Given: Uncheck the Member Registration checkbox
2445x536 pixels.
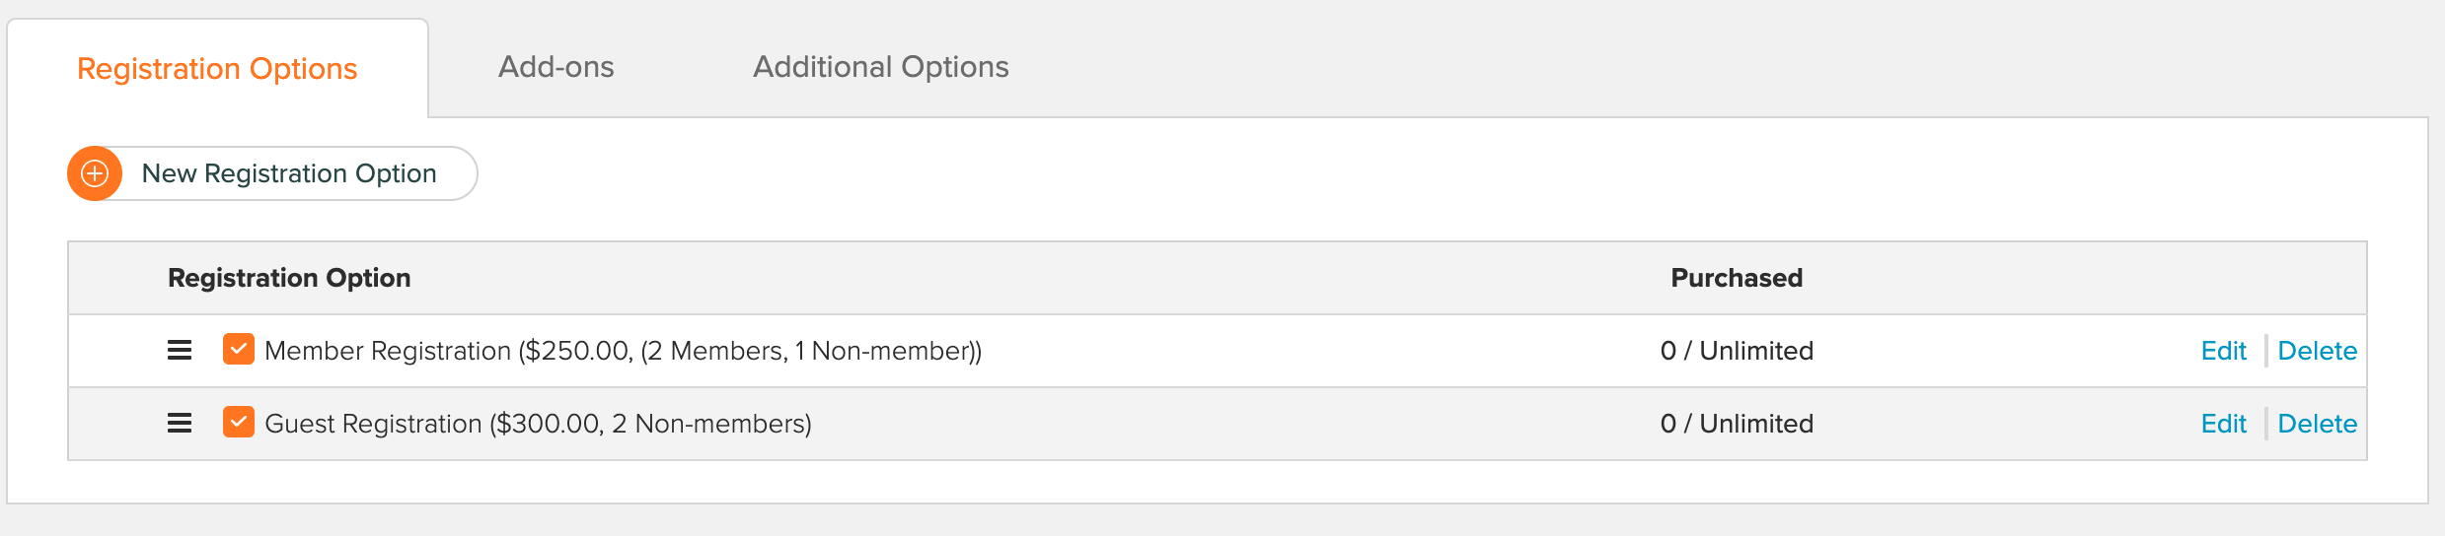Looking at the screenshot, I should pyautogui.click(x=239, y=349).
